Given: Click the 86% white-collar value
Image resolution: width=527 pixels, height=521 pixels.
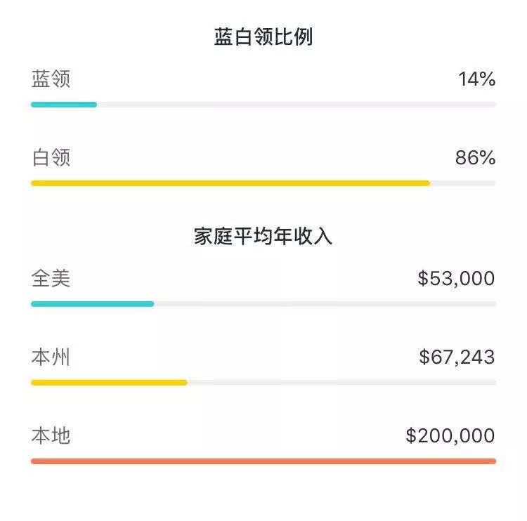Looking at the screenshot, I should click(475, 158).
